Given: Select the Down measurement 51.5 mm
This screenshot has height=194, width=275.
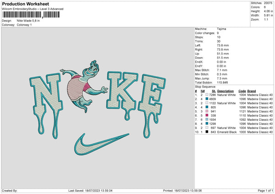Looking at the screenshot, I should 223,58.
